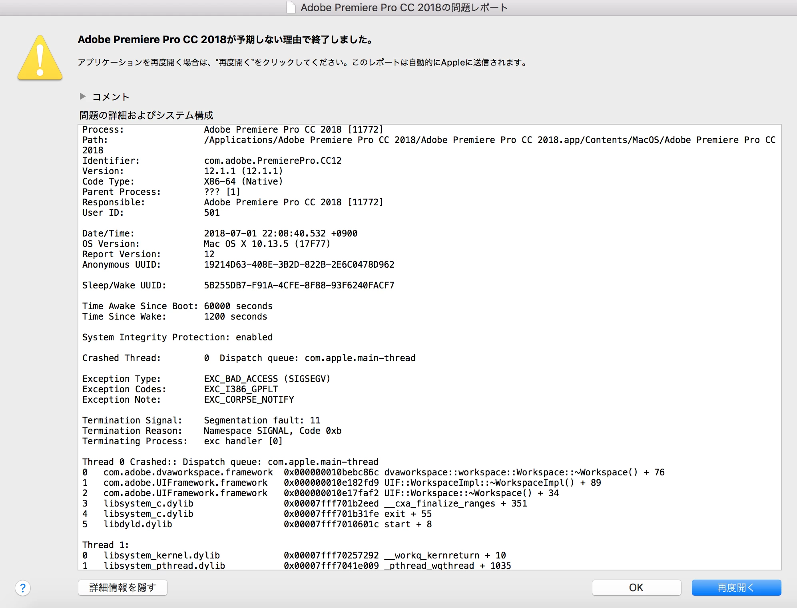Click the Crashed Thread line
This screenshot has width=797, height=608.
(x=249, y=358)
